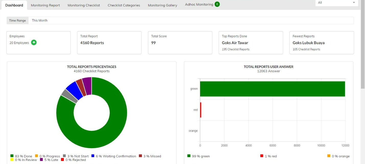
Task: Select the Dashboard tab
Action: pos(14,5)
